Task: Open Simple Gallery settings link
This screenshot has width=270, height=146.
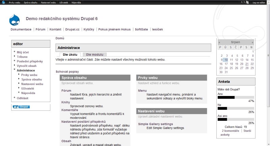Action: coord(156,124)
